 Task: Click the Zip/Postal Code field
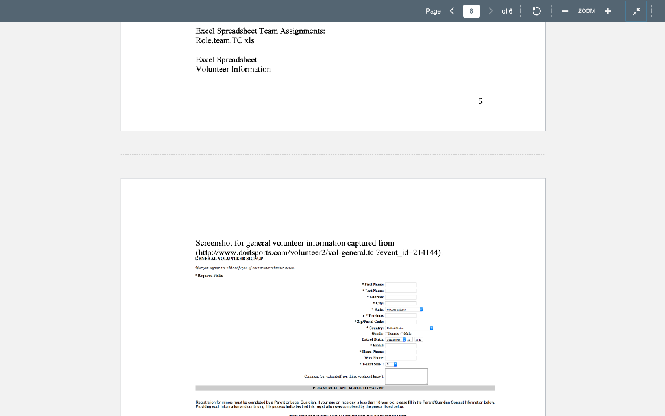tap(401, 322)
